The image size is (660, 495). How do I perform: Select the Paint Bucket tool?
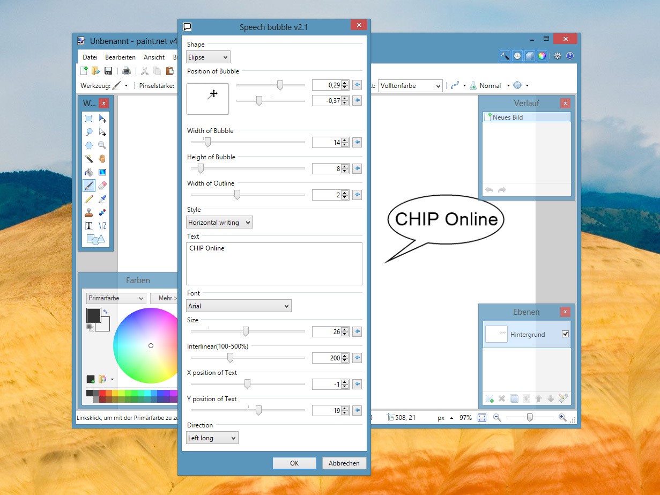coord(89,172)
